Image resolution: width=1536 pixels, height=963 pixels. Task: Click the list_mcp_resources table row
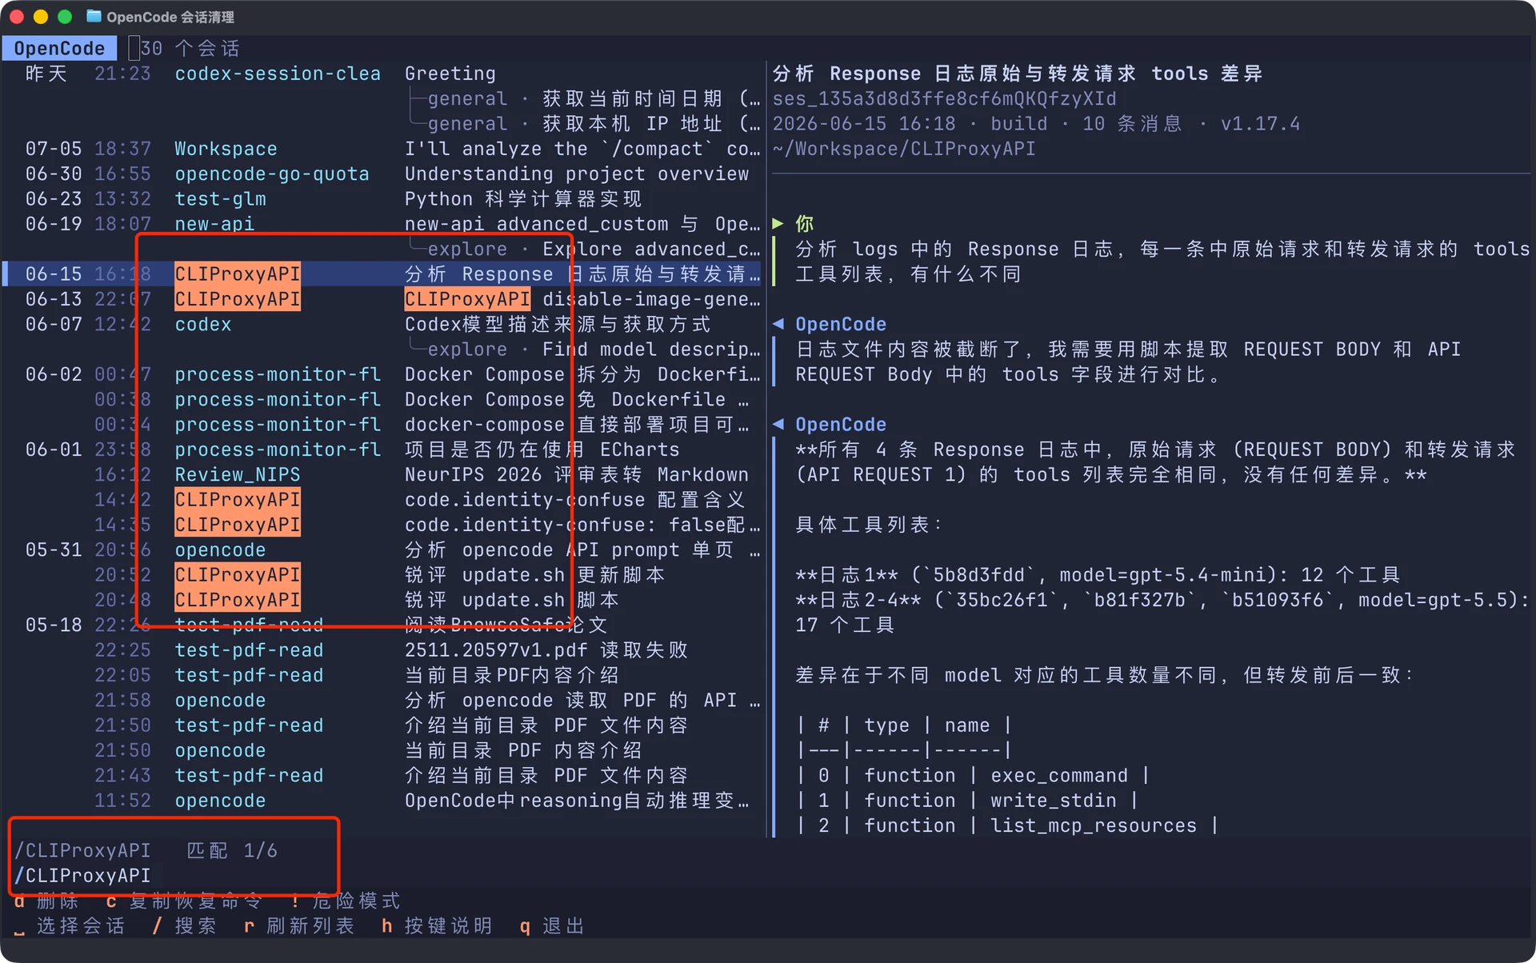coord(1007,825)
